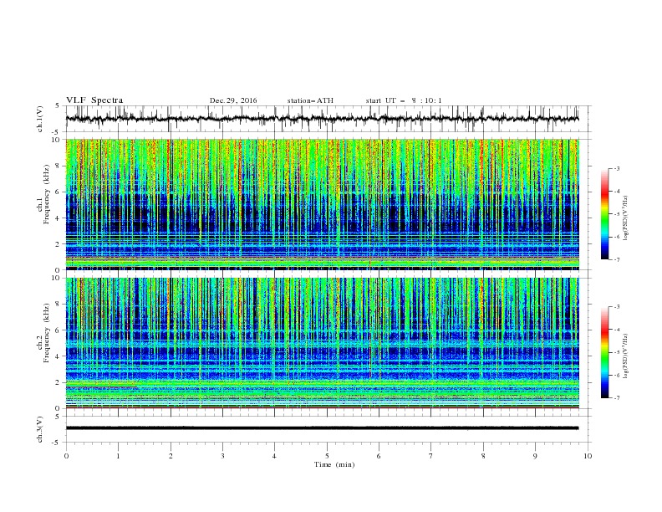Viewport: 662px width, 512px height.
Task: Click the ch.2 spectrogram colorbar
Action: pyautogui.click(x=604, y=352)
